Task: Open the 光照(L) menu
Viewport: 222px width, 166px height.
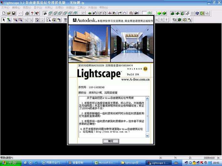Action: pyautogui.click(x=49, y=7)
